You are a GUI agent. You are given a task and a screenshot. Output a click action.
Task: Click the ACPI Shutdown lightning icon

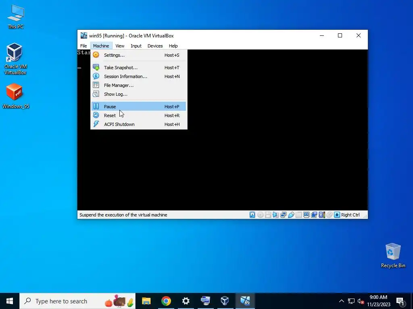(96, 124)
